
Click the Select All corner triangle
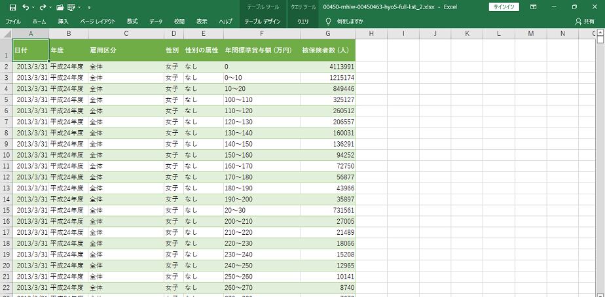(x=6, y=33)
